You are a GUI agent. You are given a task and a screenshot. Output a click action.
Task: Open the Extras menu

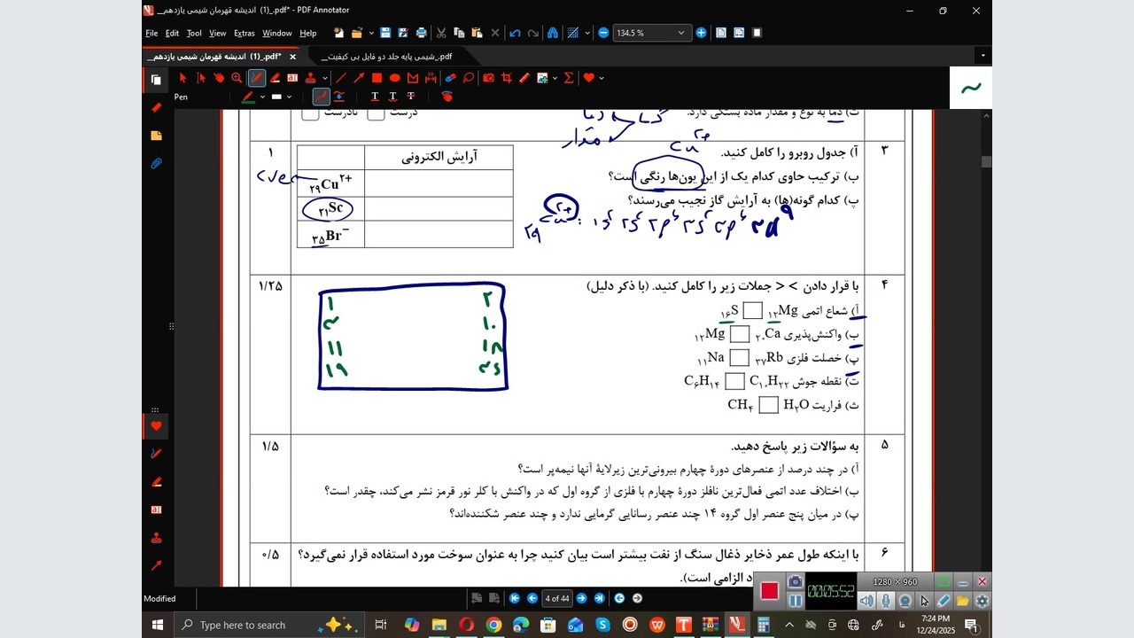(244, 33)
